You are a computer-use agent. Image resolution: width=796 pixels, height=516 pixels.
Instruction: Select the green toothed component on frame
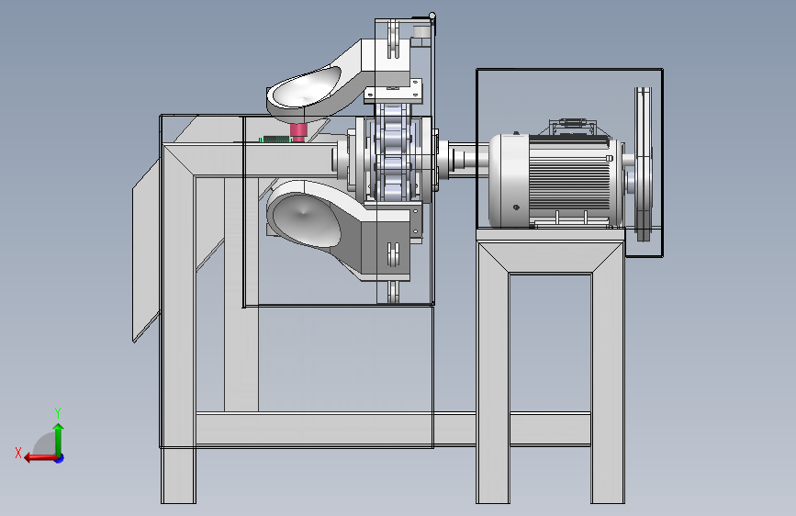(x=275, y=140)
